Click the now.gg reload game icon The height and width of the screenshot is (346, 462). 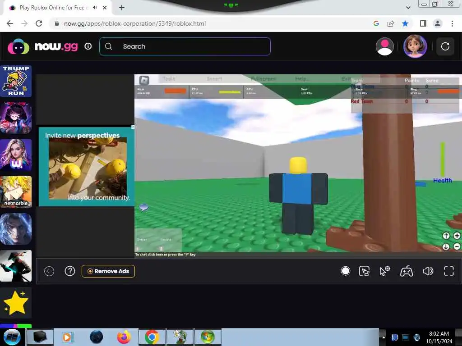click(x=445, y=46)
